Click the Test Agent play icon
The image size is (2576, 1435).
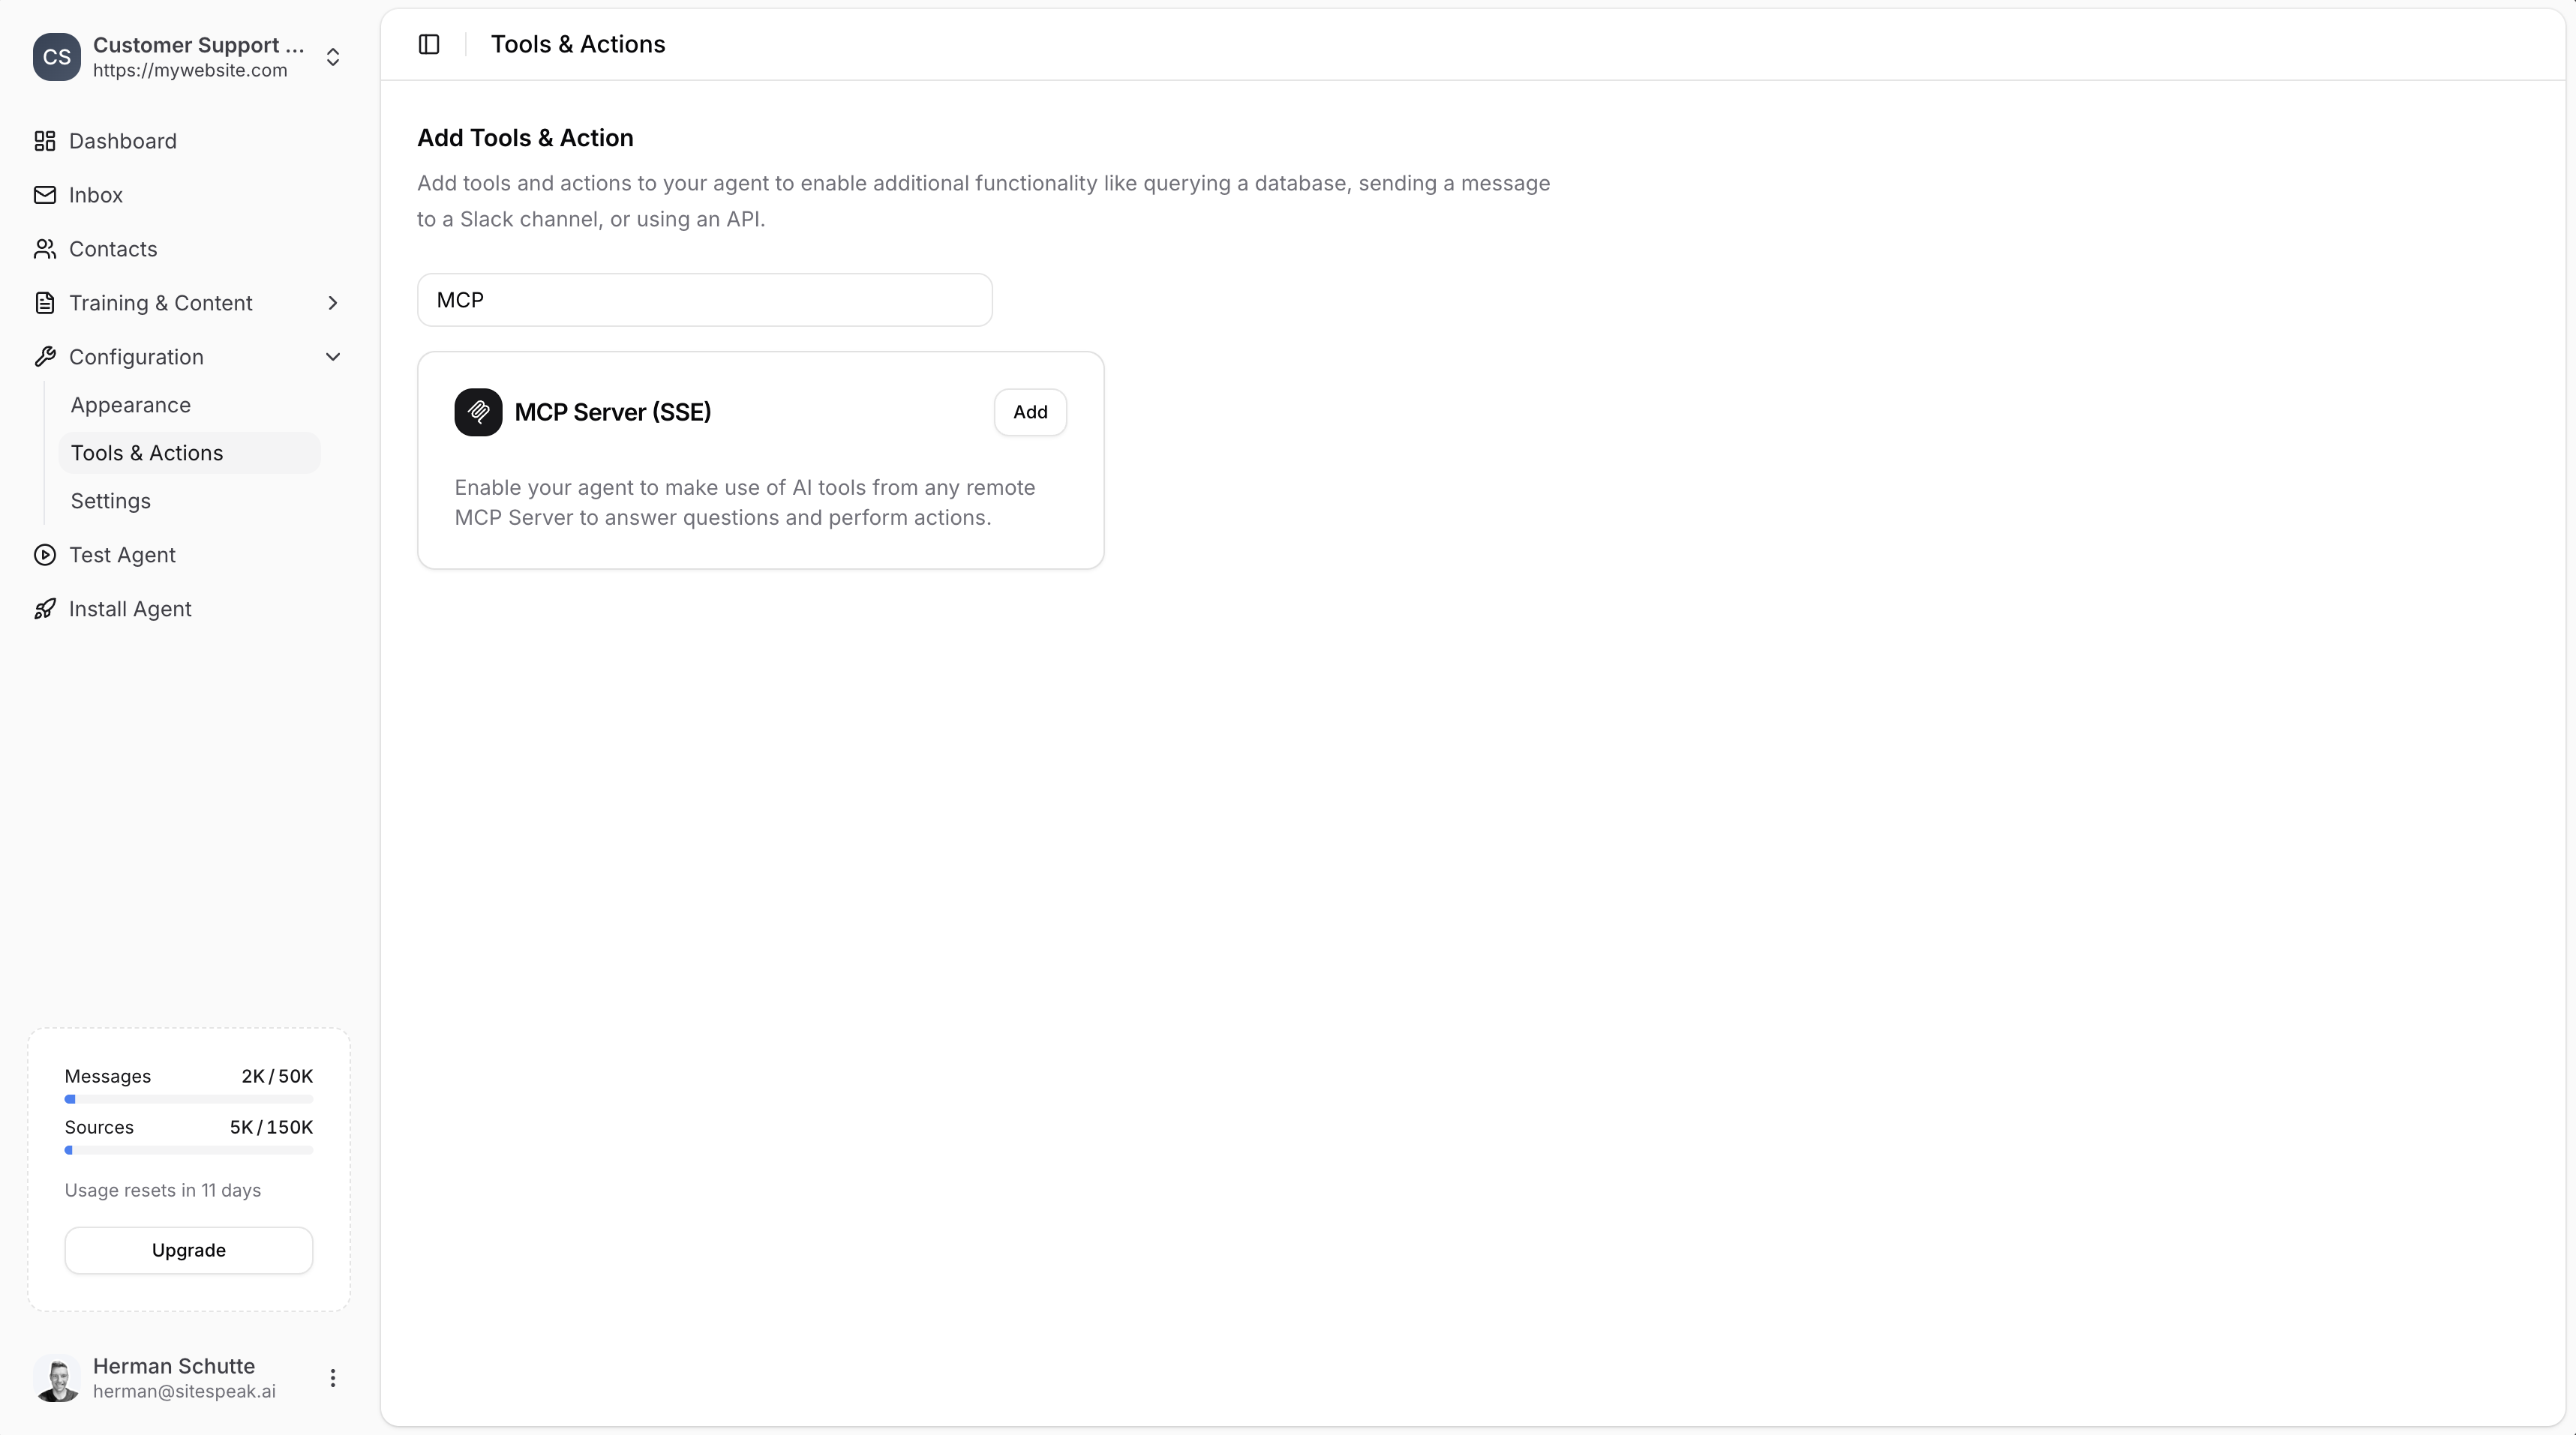tap(45, 555)
